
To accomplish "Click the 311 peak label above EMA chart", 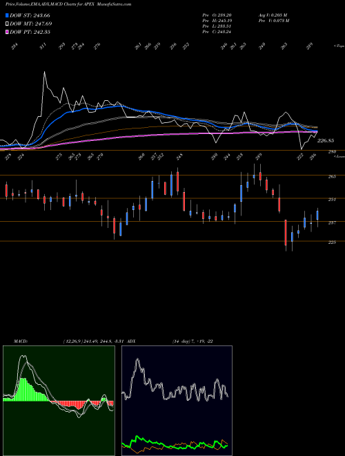I will coord(43,46).
